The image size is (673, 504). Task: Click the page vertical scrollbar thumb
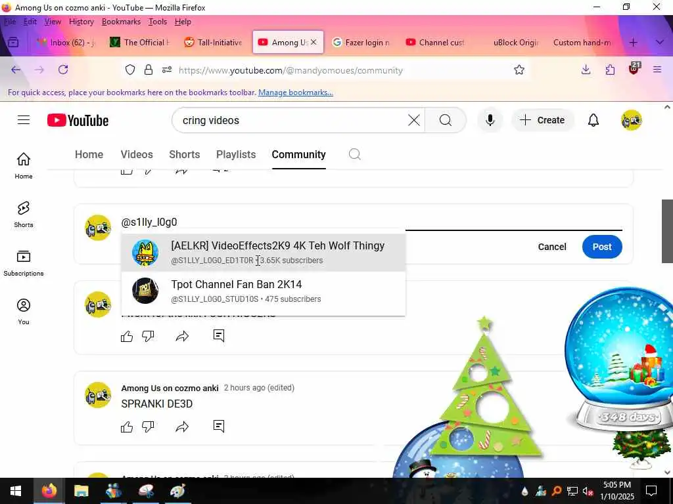tap(667, 231)
